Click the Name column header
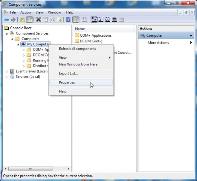This screenshot has width=197, height=181. (x=103, y=29)
